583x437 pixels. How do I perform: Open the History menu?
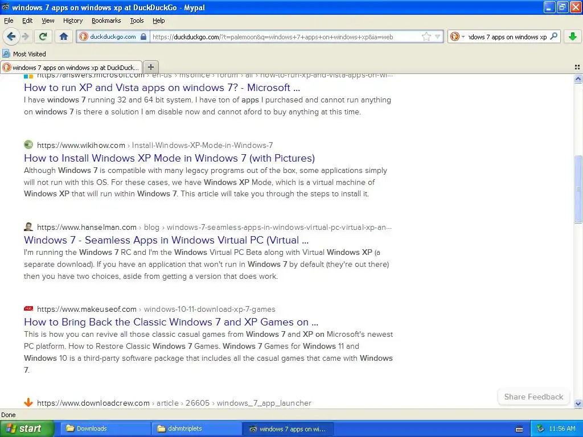(x=73, y=20)
